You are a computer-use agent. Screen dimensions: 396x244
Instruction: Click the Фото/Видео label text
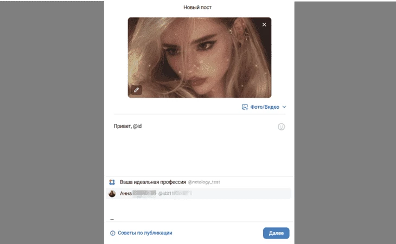coord(265,107)
